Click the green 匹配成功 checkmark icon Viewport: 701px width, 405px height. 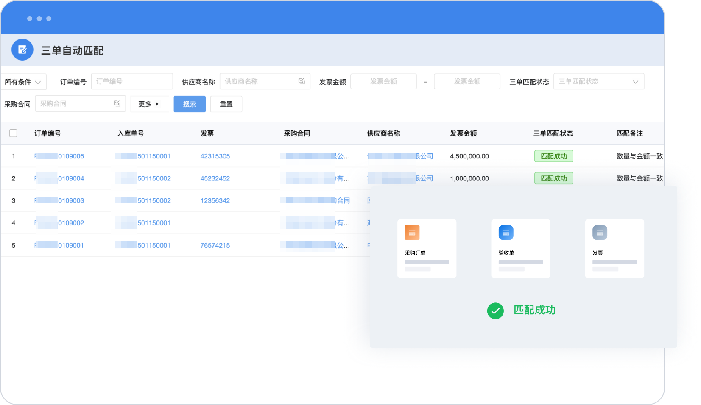[495, 311]
